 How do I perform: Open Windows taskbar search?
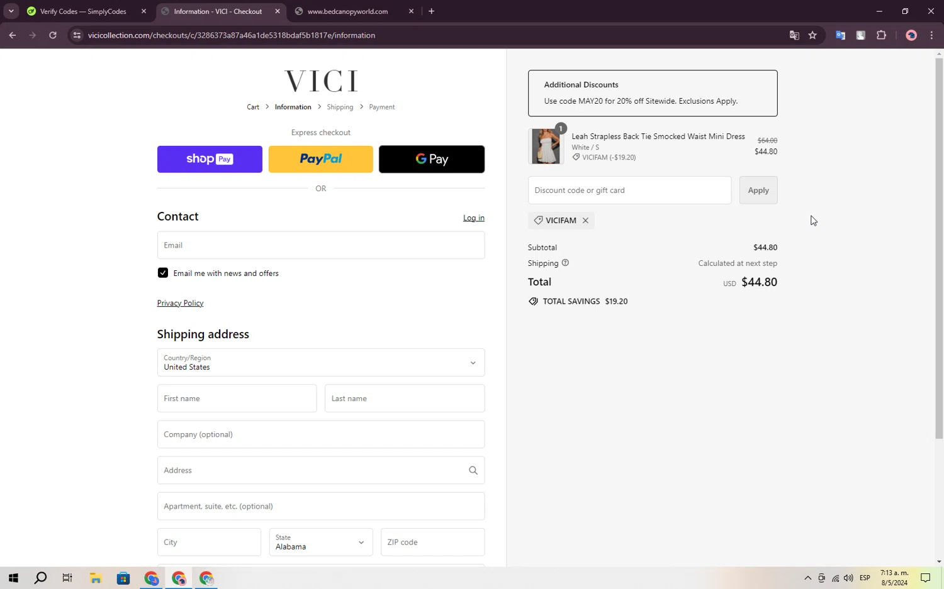coord(40,578)
